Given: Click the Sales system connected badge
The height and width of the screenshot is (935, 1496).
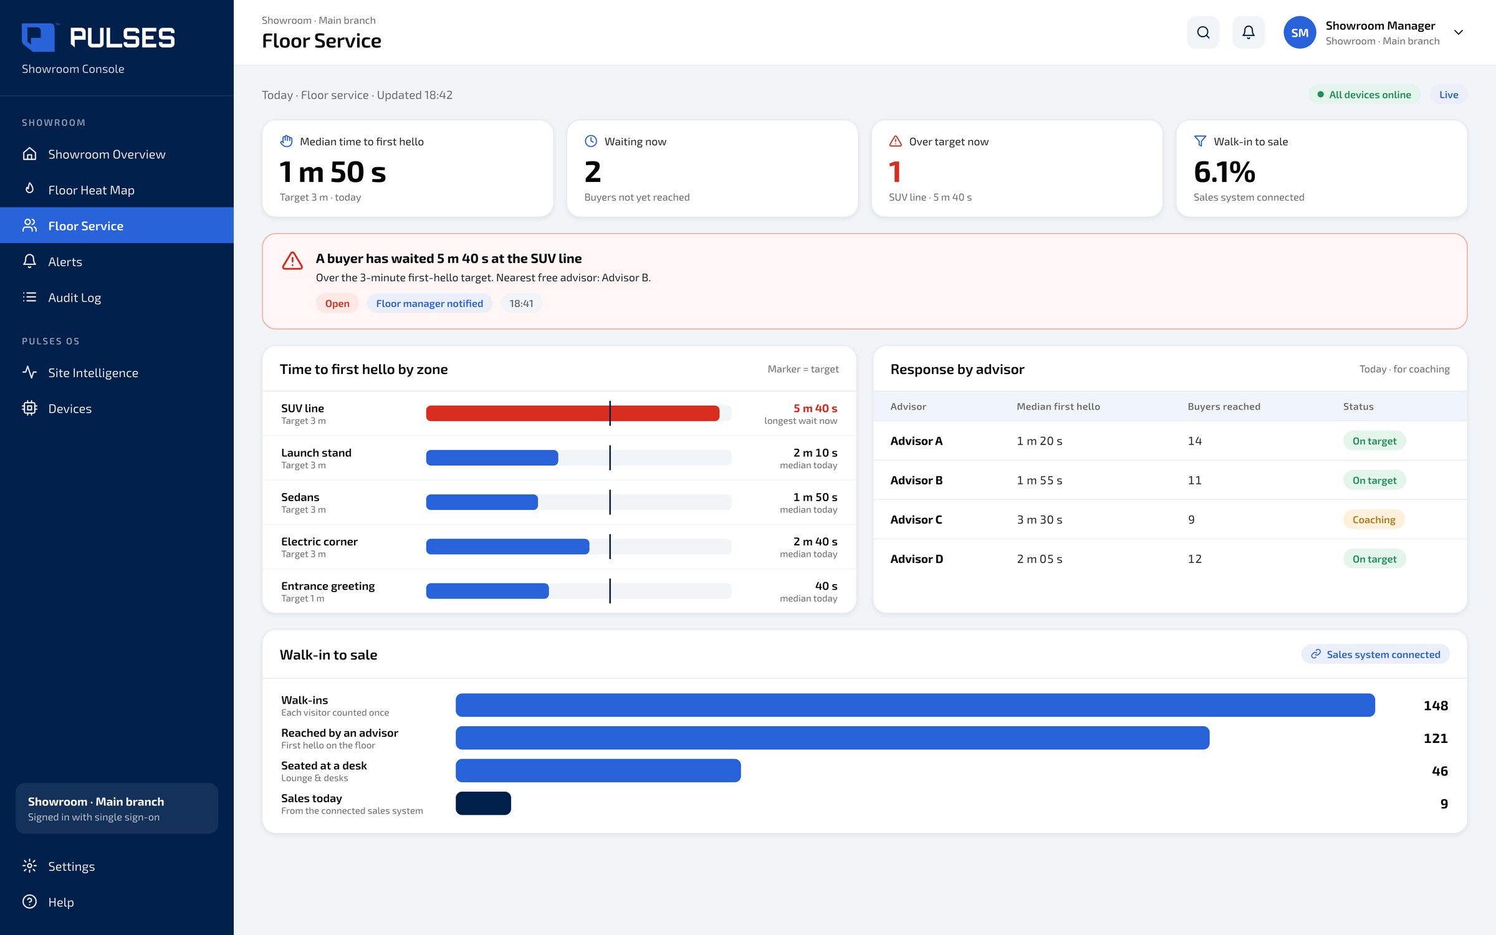Looking at the screenshot, I should click(x=1375, y=654).
